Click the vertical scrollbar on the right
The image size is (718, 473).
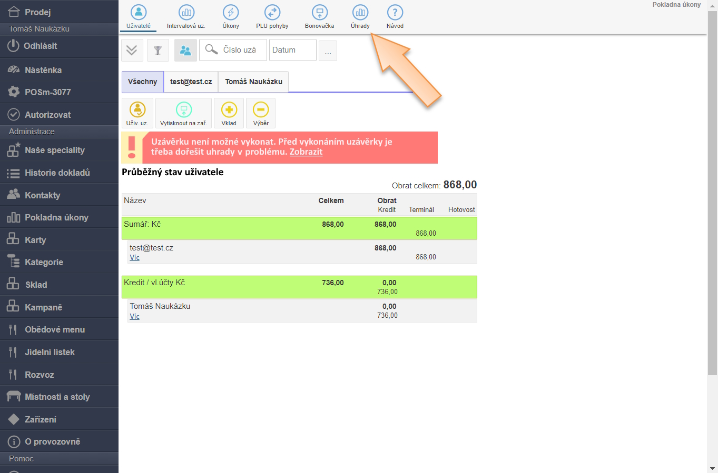(x=712, y=210)
